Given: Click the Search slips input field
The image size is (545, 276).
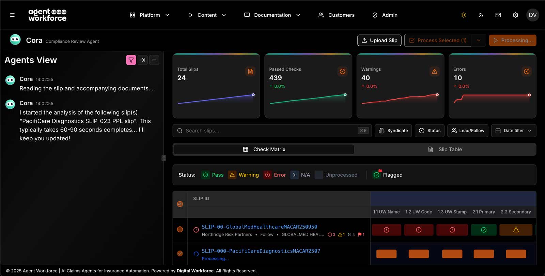Looking at the screenshot, I should tap(272, 131).
